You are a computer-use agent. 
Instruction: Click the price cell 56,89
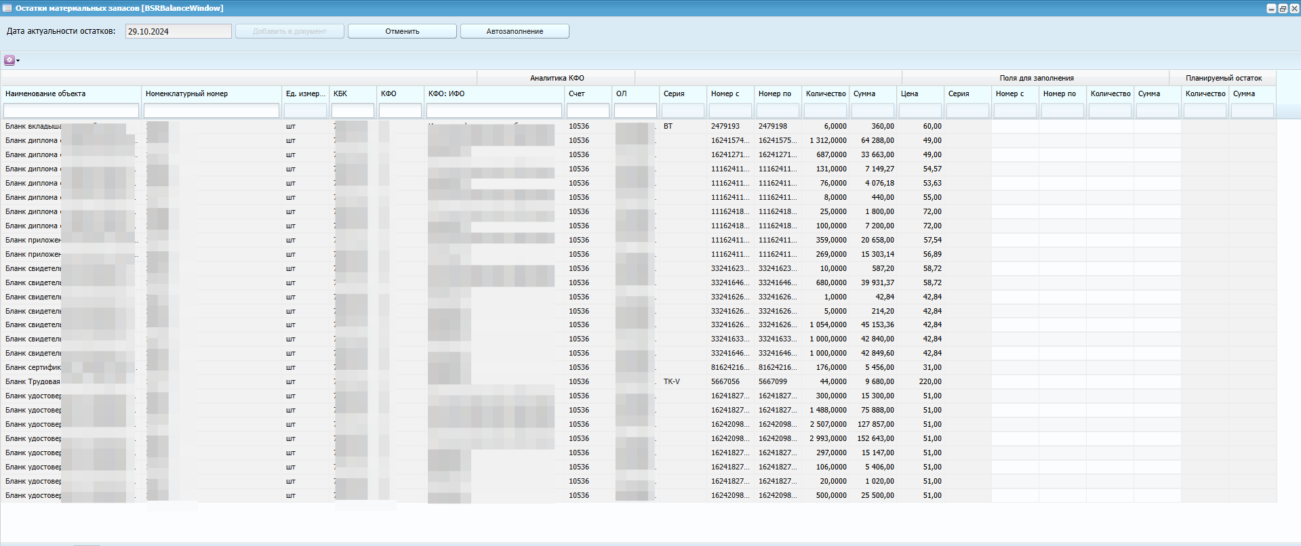tap(932, 254)
